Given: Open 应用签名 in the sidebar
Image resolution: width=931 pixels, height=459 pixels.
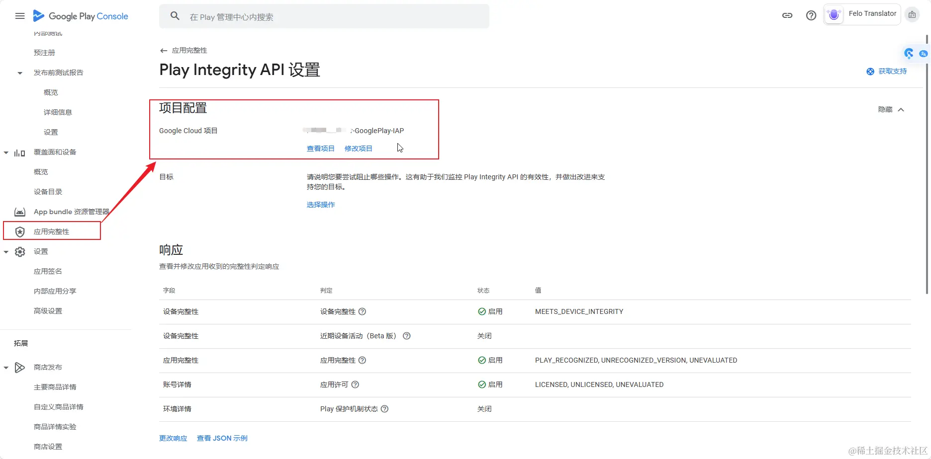Looking at the screenshot, I should coord(48,271).
